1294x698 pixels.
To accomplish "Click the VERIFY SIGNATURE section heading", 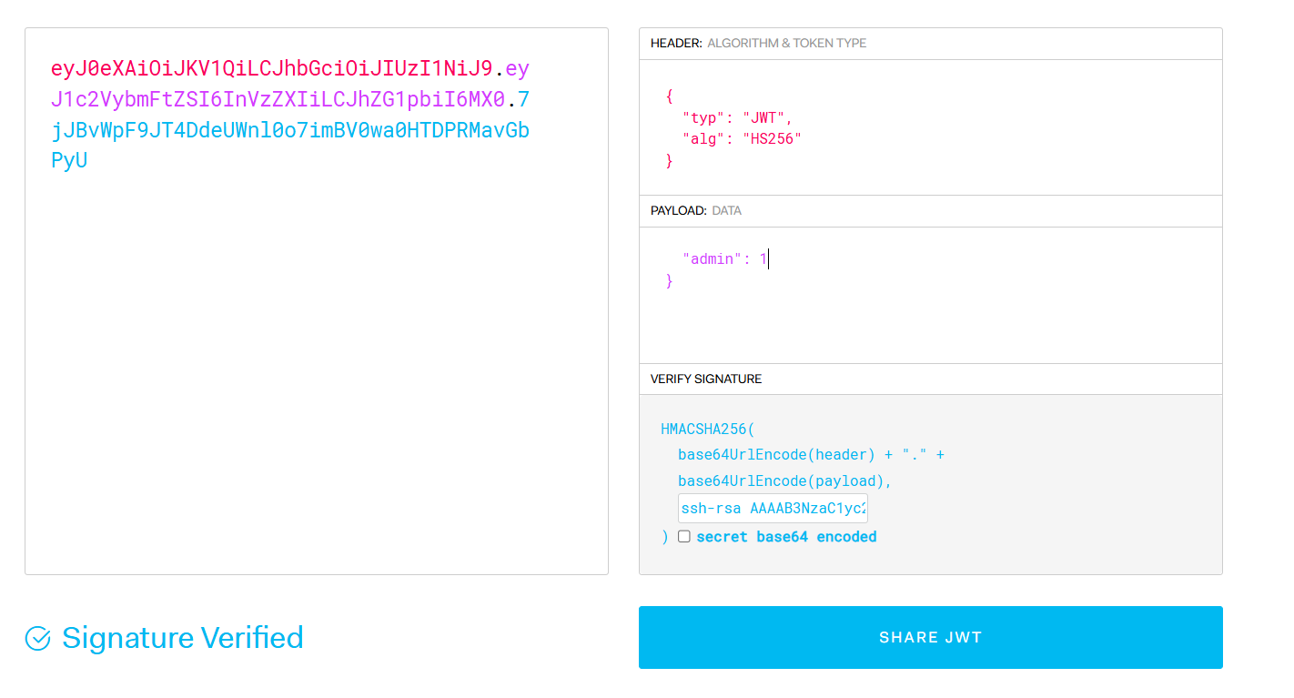I will click(x=706, y=379).
